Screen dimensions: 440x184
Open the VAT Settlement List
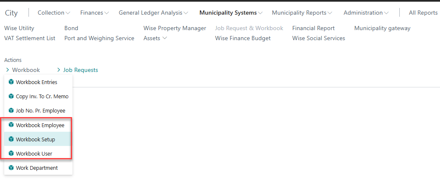tap(30, 38)
